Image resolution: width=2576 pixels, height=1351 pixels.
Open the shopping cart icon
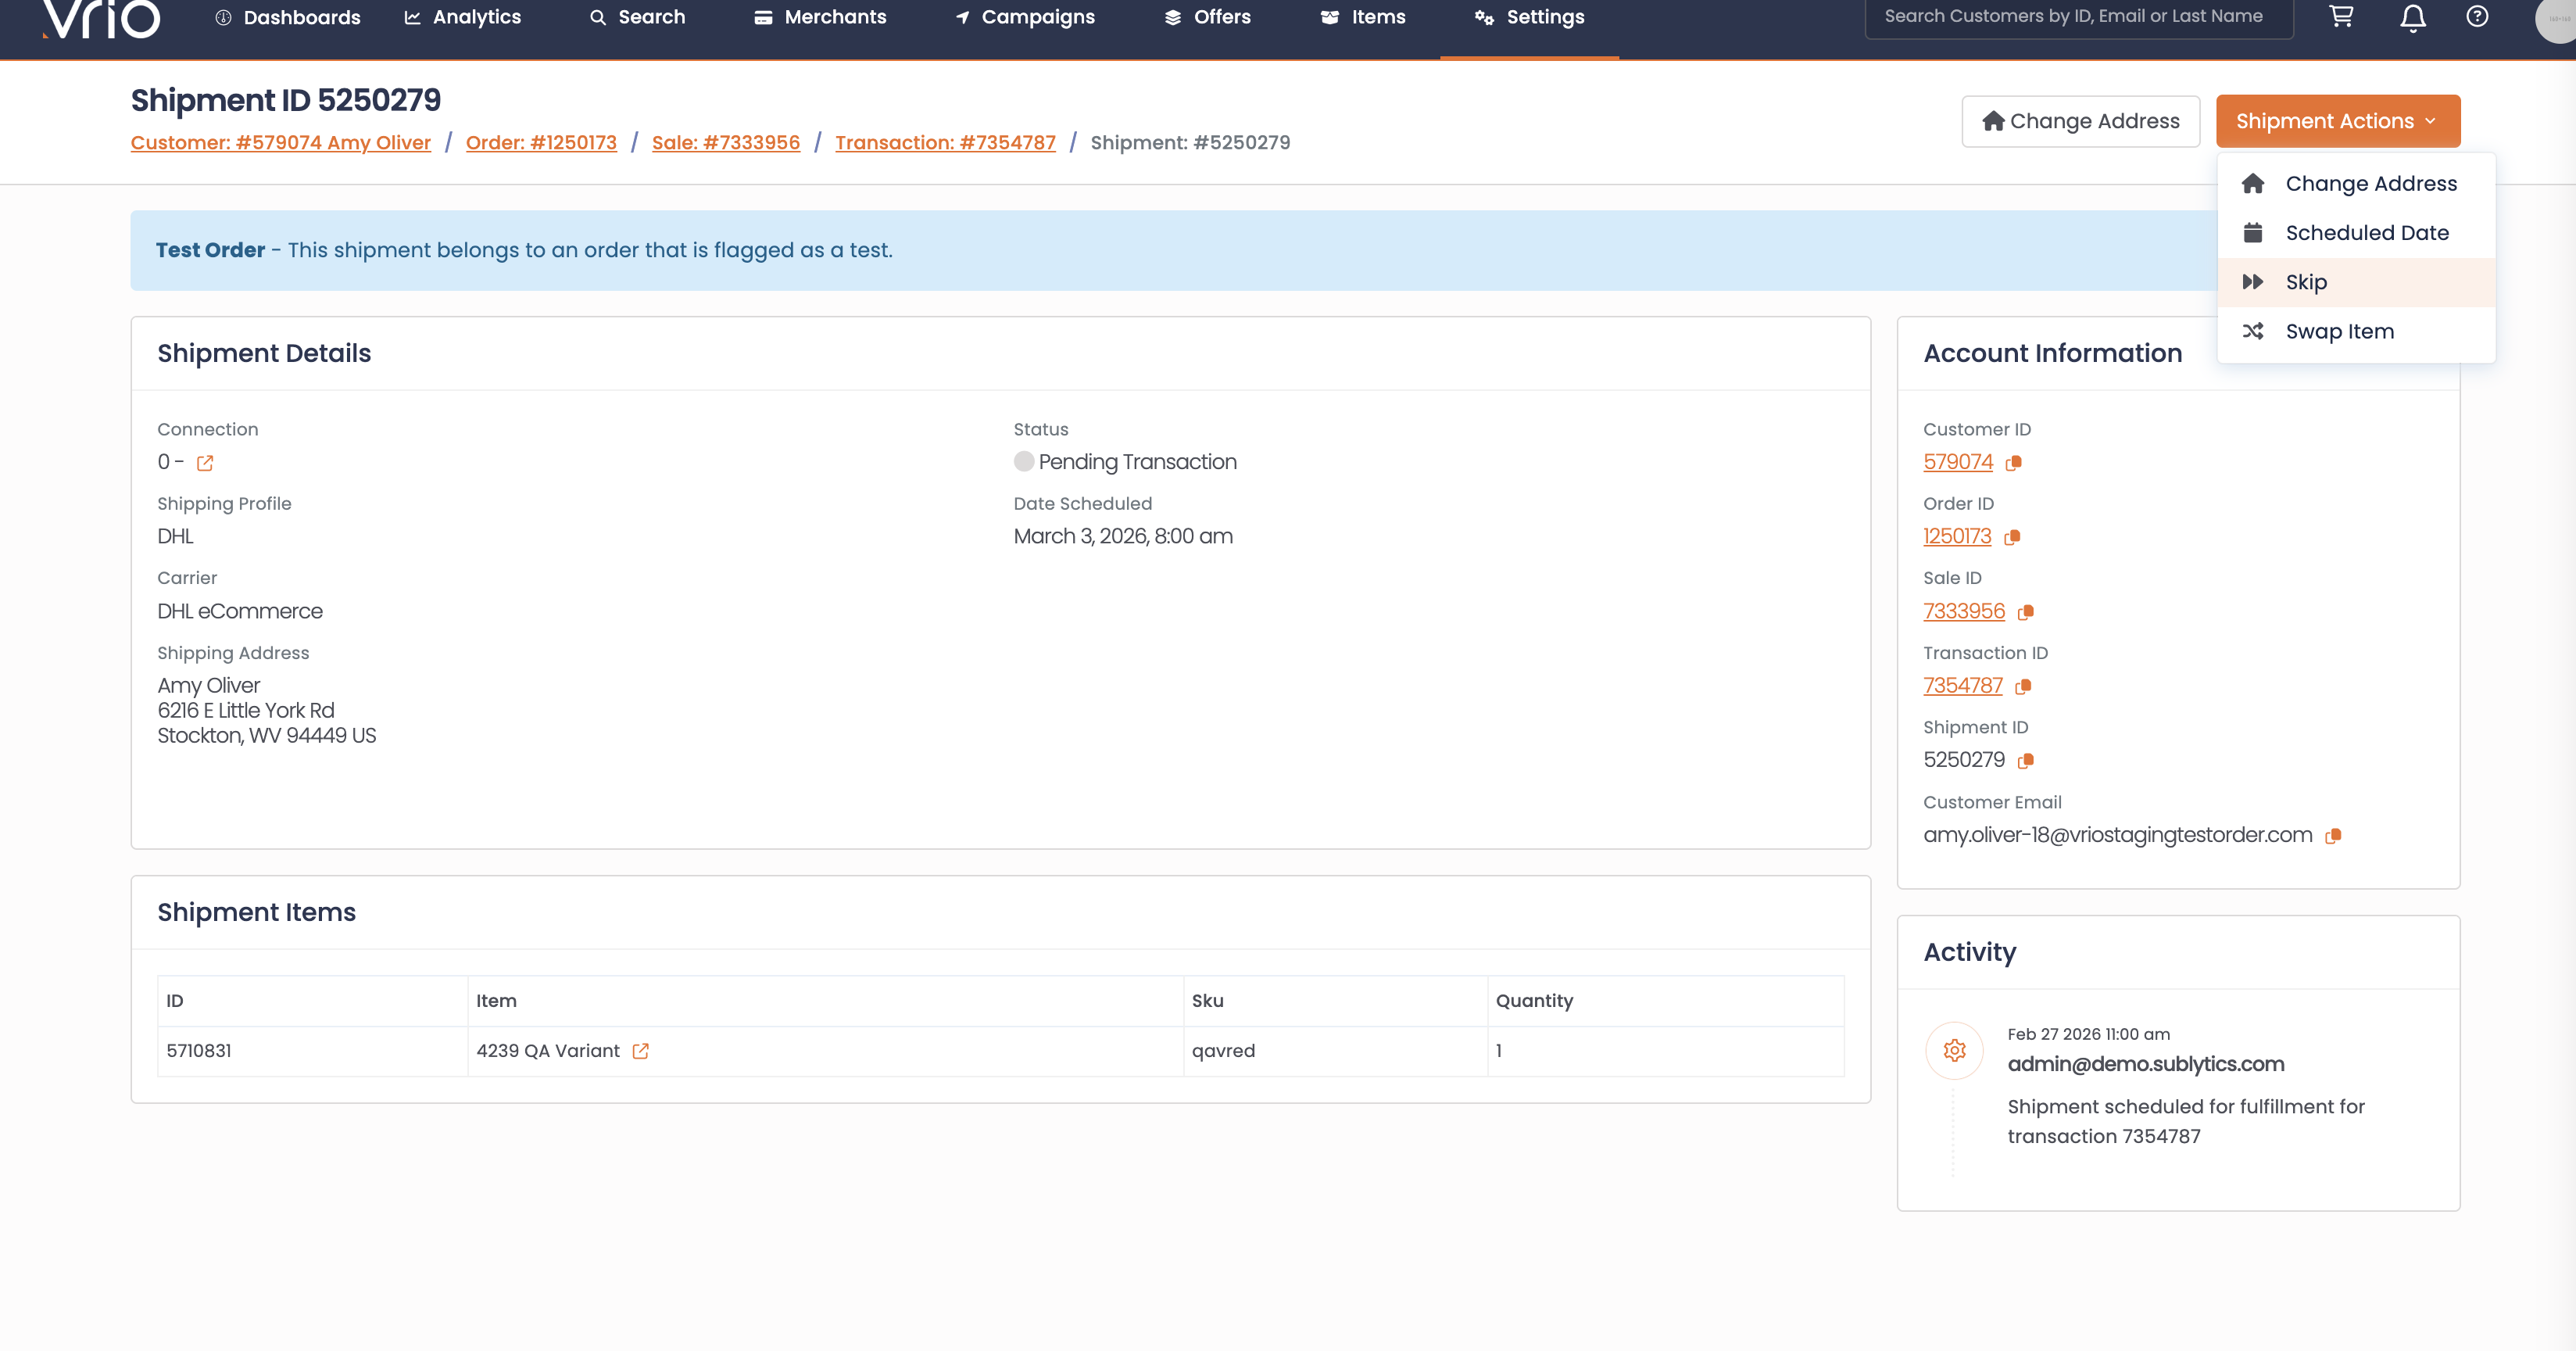(x=2340, y=17)
